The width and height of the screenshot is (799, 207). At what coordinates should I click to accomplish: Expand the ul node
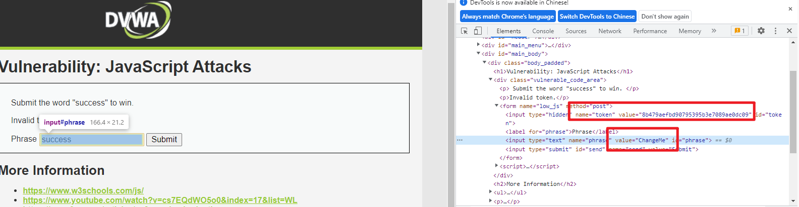(490, 192)
